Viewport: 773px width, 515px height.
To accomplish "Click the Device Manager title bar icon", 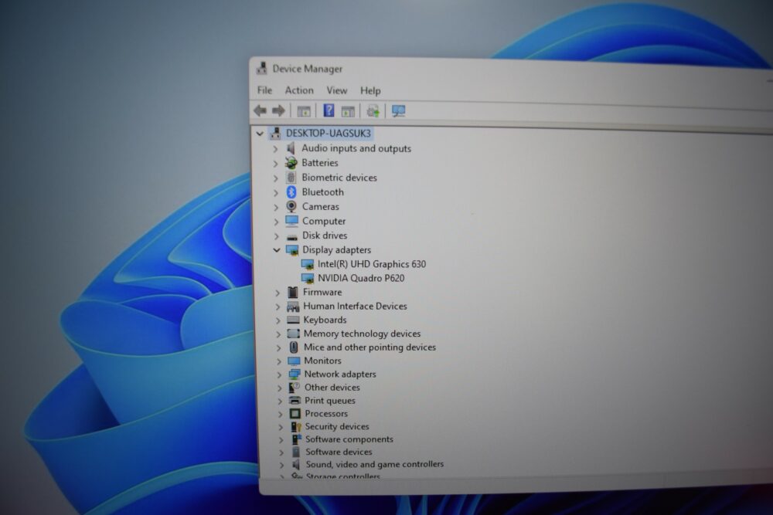I will (x=262, y=69).
